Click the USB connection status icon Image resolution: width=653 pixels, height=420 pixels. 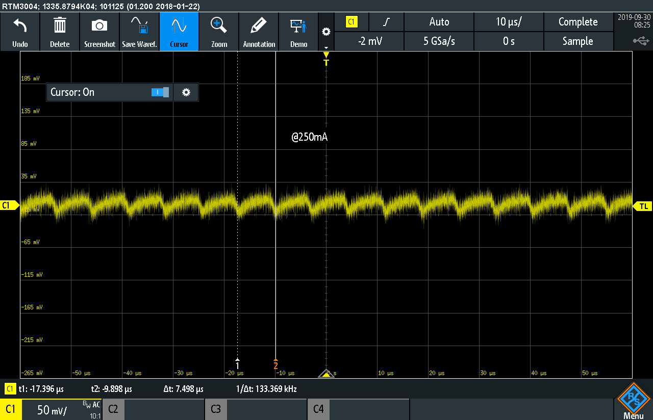coord(641,40)
